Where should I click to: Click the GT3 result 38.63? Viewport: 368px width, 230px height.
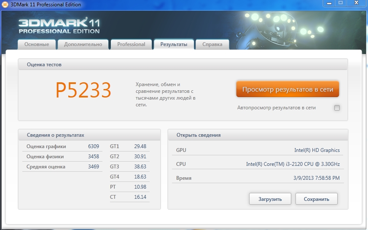(140, 167)
